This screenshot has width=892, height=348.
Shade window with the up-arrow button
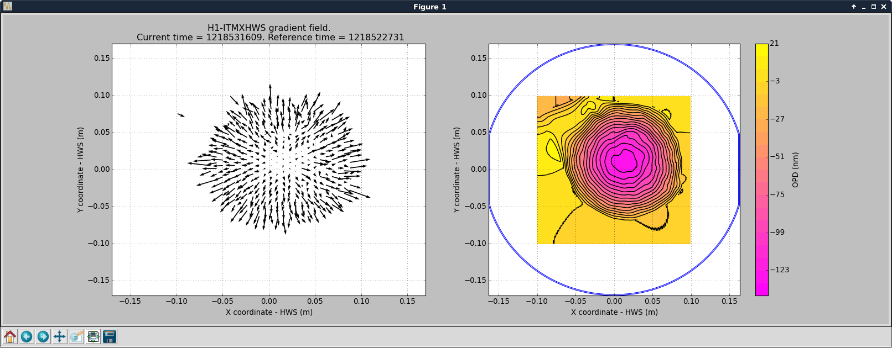(854, 7)
